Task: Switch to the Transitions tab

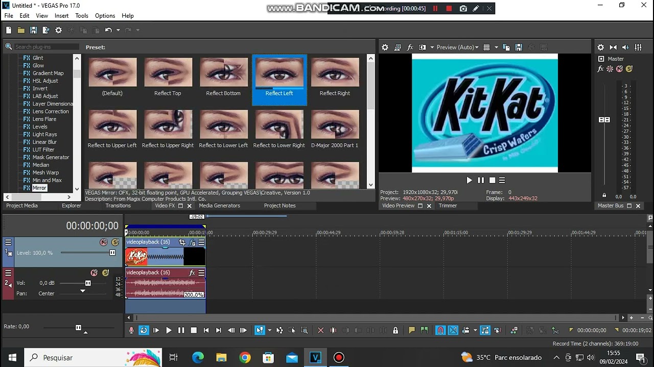Action: 118,206
